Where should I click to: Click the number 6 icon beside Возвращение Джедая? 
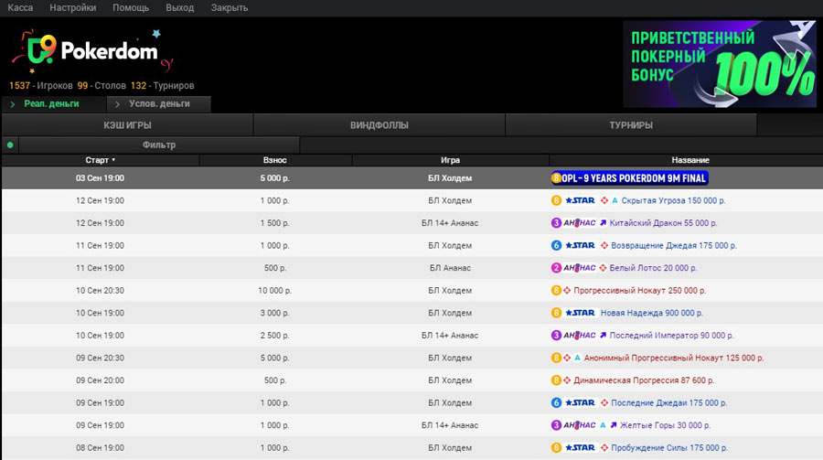tap(556, 245)
